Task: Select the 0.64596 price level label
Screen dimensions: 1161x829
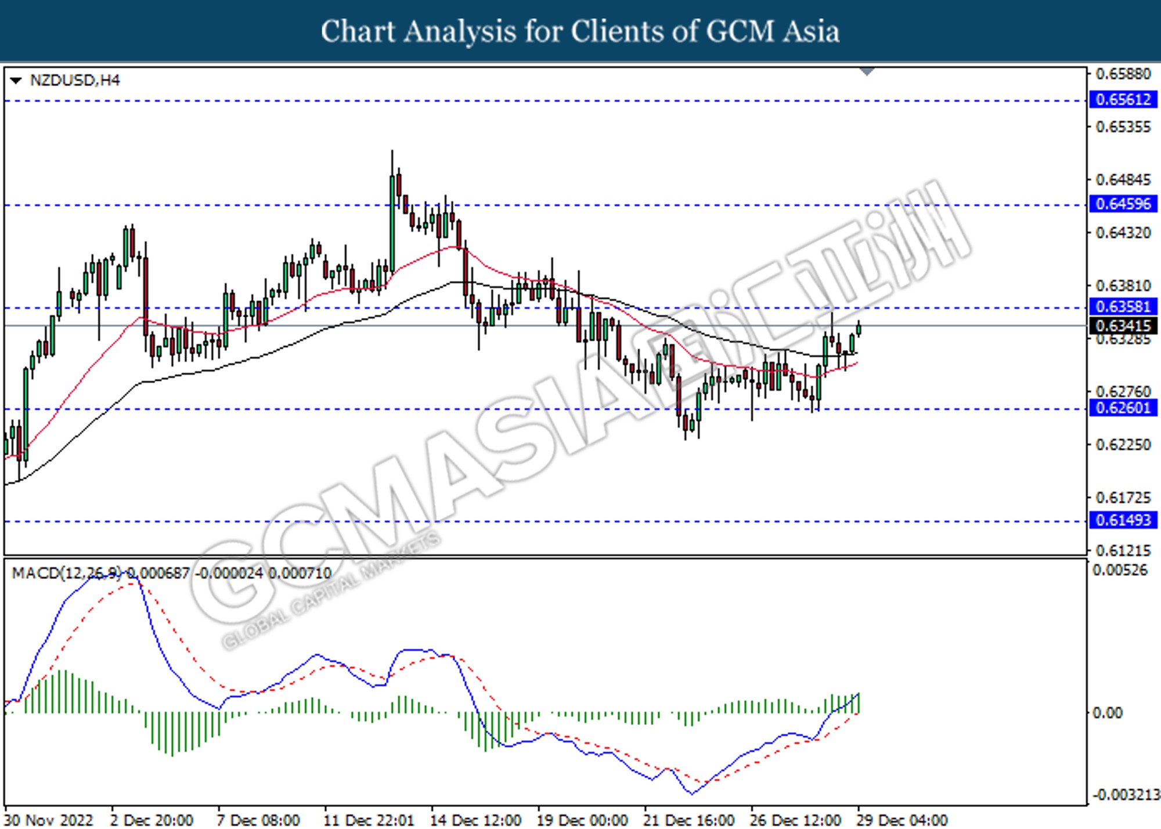Action: pos(1123,204)
